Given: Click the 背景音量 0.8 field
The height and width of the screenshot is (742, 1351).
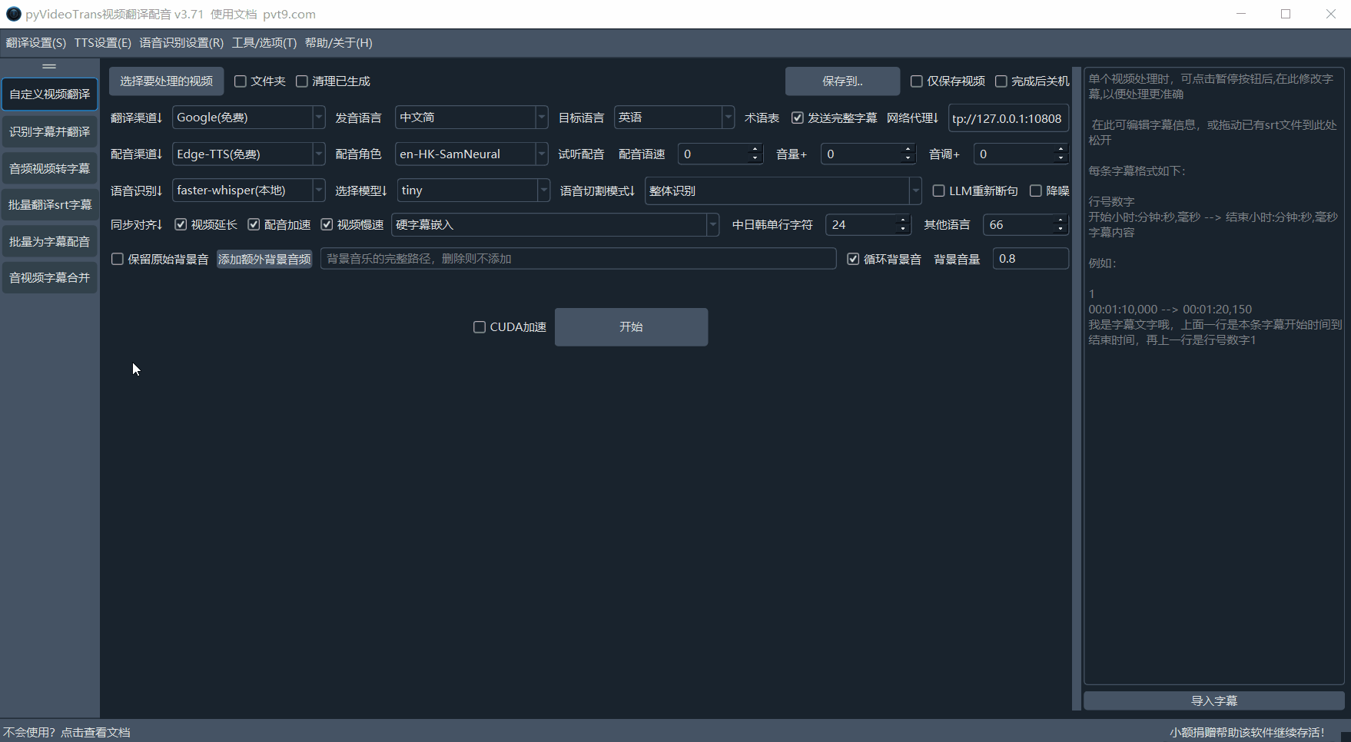Looking at the screenshot, I should click(1031, 259).
